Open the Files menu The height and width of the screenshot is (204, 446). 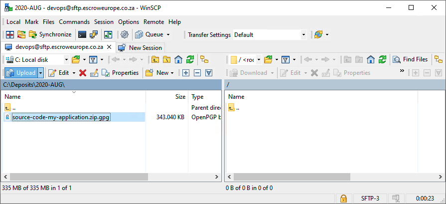pyautogui.click(x=49, y=22)
